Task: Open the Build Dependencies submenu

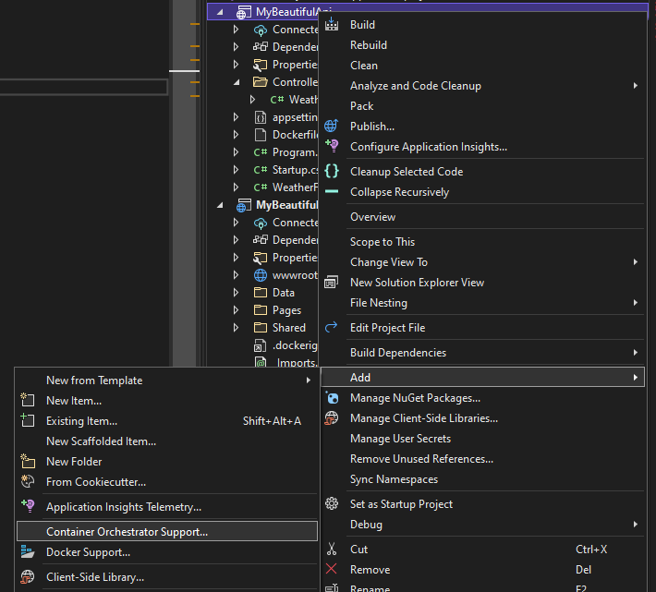Action: click(482, 352)
